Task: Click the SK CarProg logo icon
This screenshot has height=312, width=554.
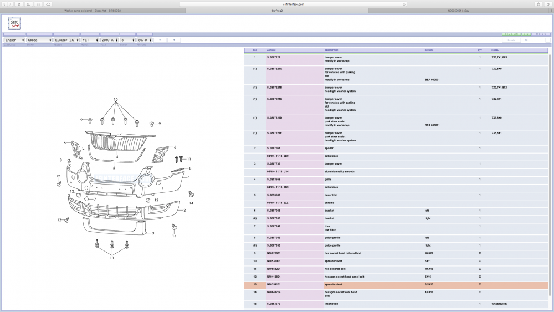Action: (14, 23)
